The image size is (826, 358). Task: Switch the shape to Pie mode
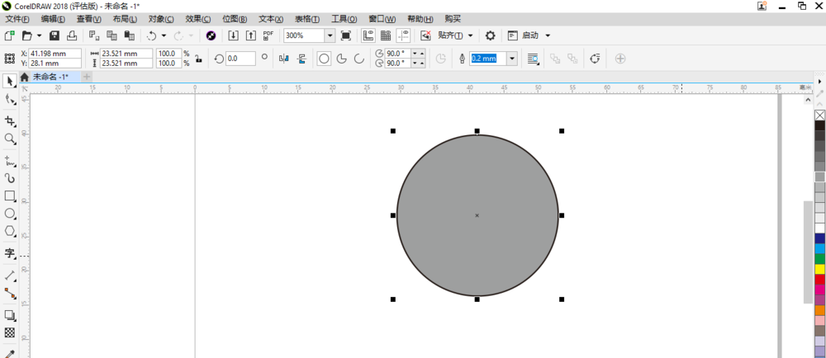tap(341, 59)
